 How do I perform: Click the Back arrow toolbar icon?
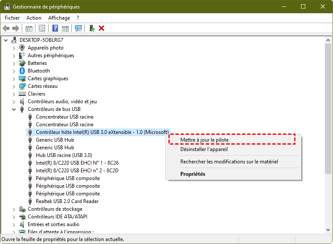[6, 28]
